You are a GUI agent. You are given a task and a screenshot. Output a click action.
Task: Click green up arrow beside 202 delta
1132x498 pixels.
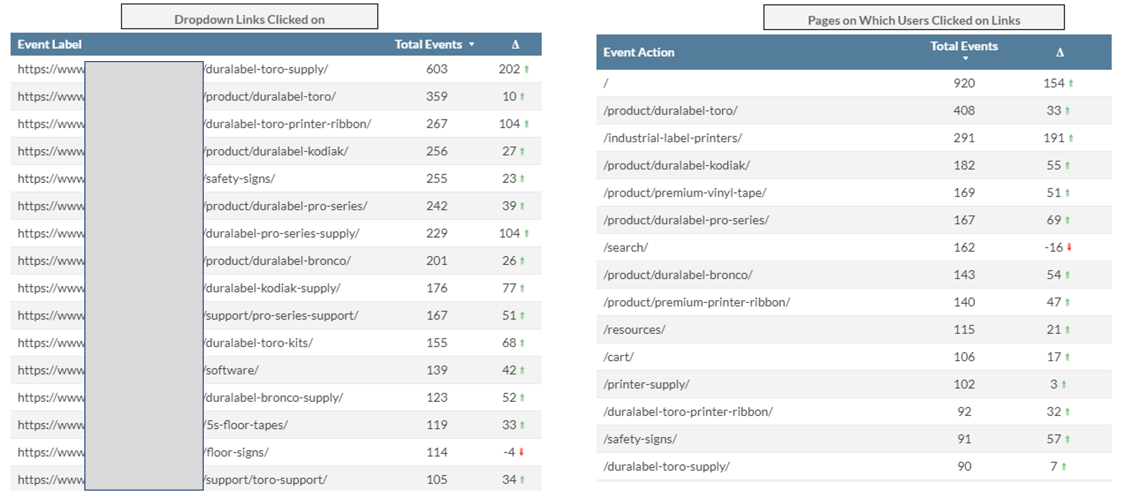pyautogui.click(x=526, y=70)
